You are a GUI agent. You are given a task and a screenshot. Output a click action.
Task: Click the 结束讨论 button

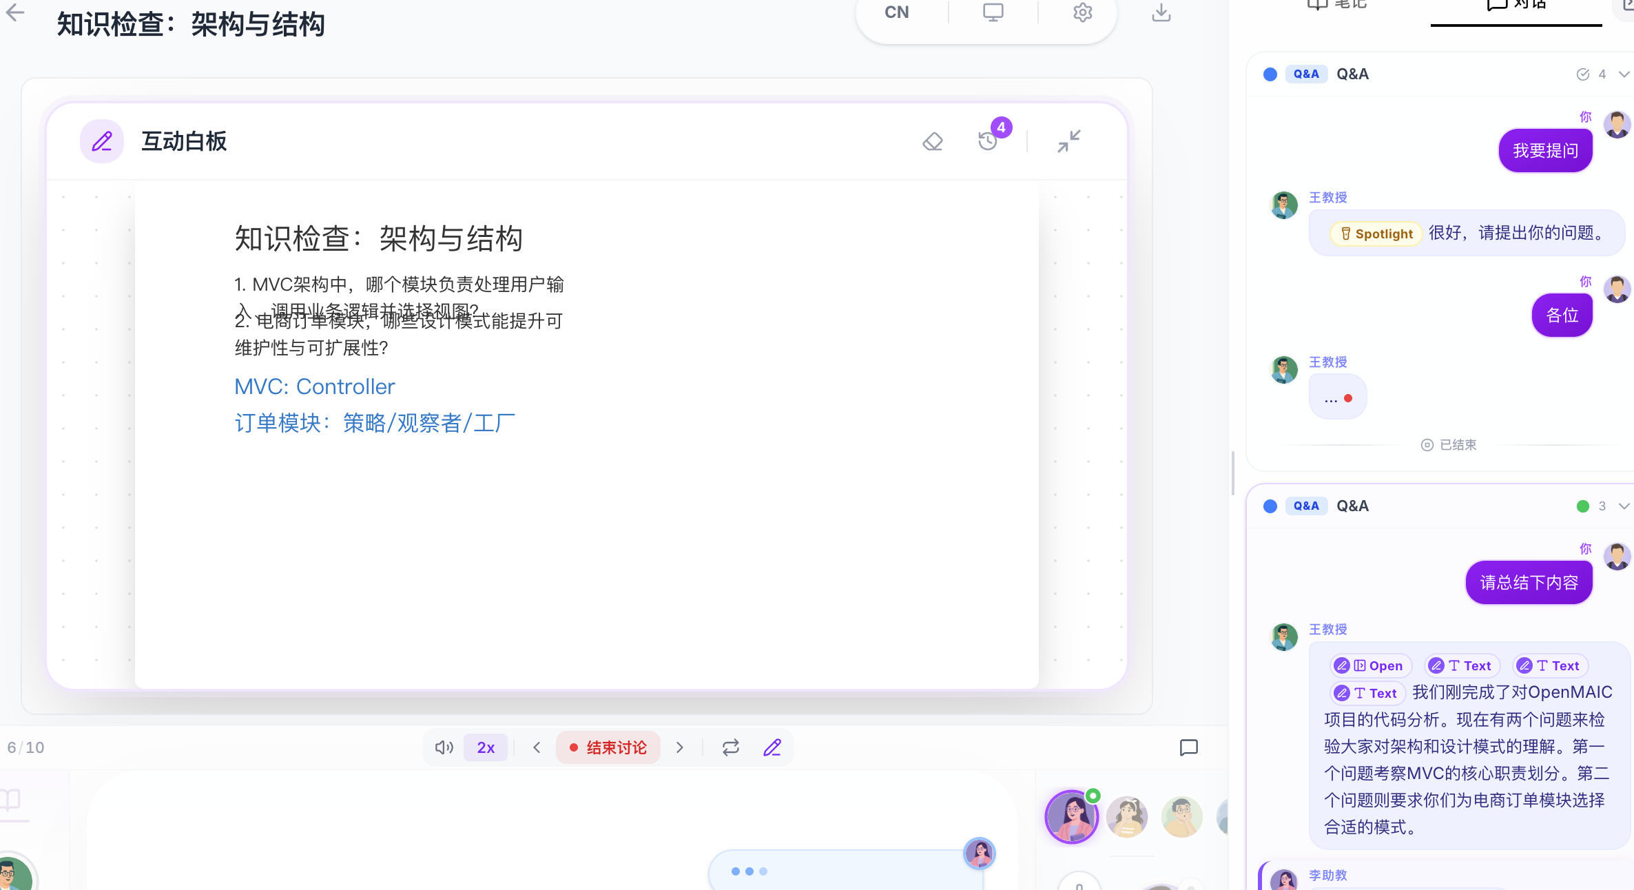point(608,747)
